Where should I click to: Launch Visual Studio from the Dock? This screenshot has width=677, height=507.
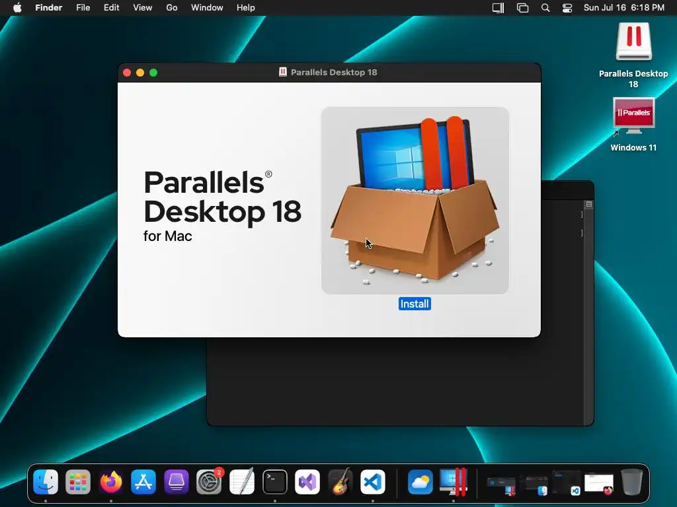[x=307, y=481]
